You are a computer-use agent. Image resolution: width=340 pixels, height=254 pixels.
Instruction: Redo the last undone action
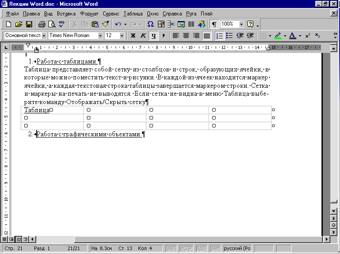point(133,24)
